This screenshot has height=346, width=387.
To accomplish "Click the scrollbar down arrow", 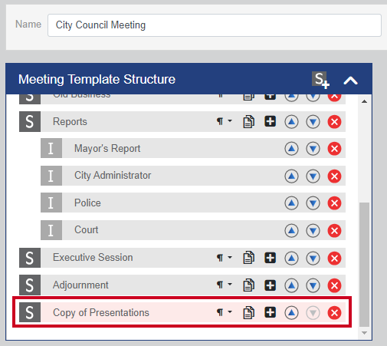I will pos(365,333).
